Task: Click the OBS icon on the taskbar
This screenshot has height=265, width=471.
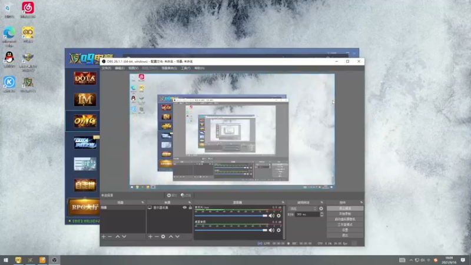Action: pyautogui.click(x=54, y=260)
